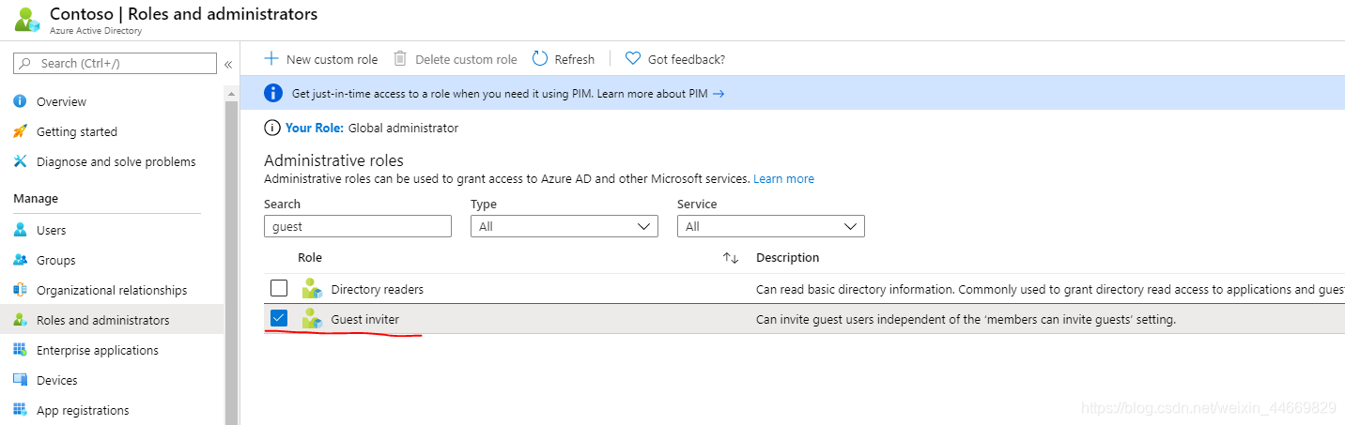Sort roles using the Role column arrows

730,258
